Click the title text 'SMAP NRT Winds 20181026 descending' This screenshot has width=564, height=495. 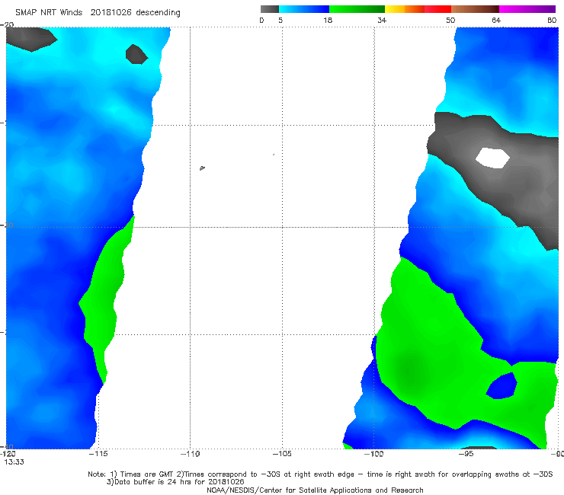(98, 13)
